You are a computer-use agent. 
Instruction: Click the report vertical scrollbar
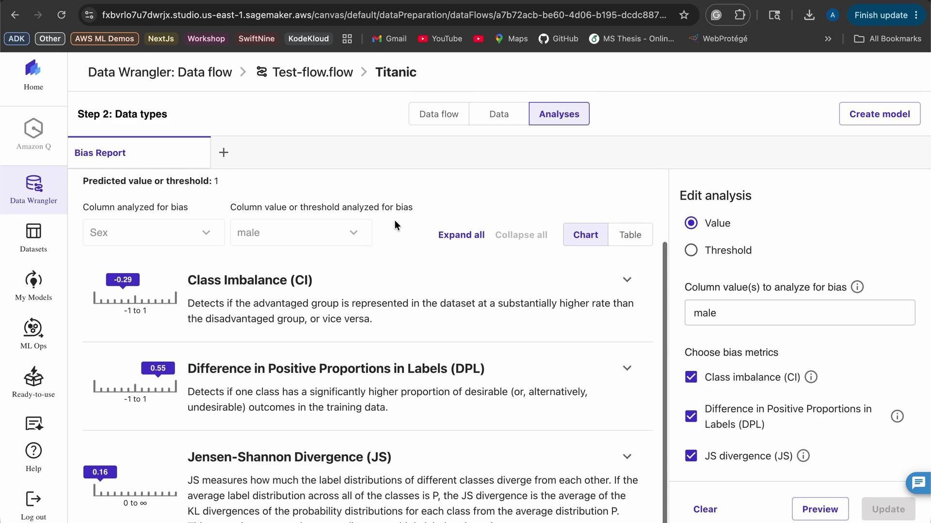tap(665, 383)
